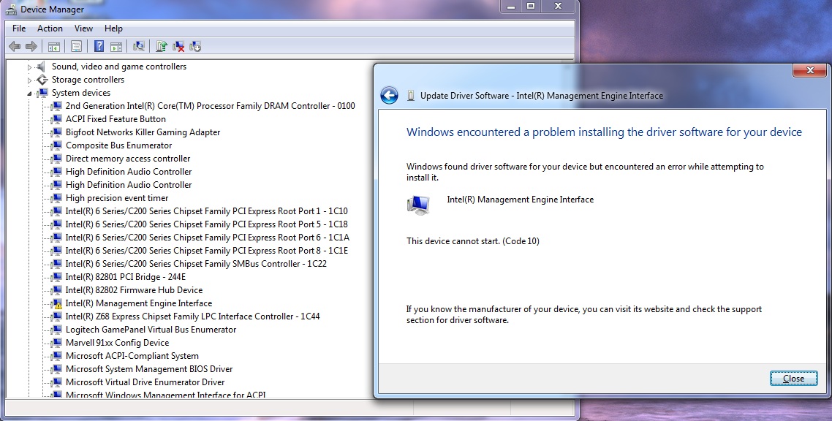
Task: Dismiss the Update Driver Software dialog with its red X
Action: (810, 70)
